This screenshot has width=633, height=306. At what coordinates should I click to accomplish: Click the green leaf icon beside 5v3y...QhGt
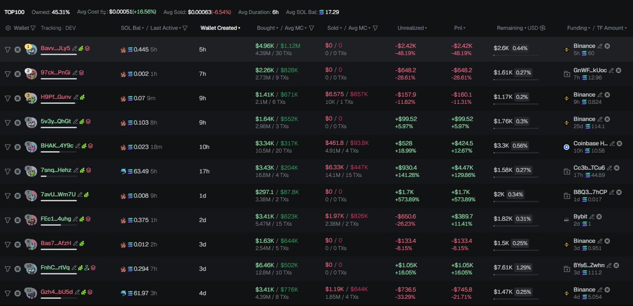82,121
